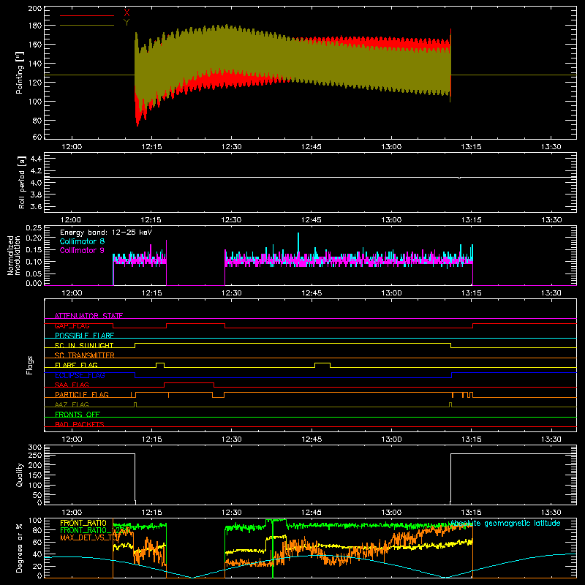
Task: Select the red legend line beside X
Action: [x=87, y=15]
